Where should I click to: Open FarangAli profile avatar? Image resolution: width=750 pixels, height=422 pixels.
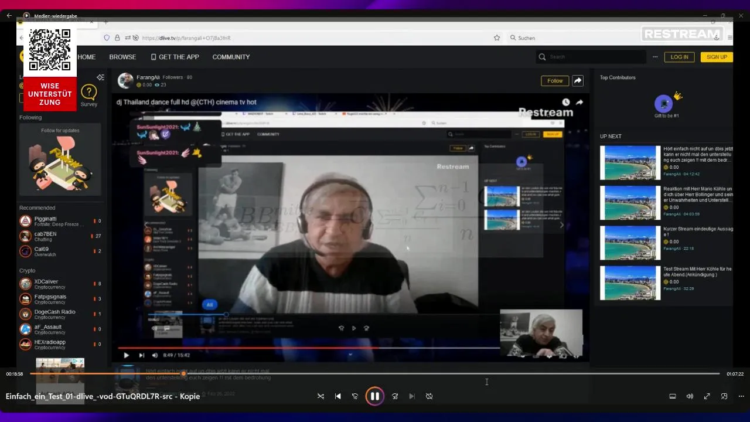tap(125, 81)
